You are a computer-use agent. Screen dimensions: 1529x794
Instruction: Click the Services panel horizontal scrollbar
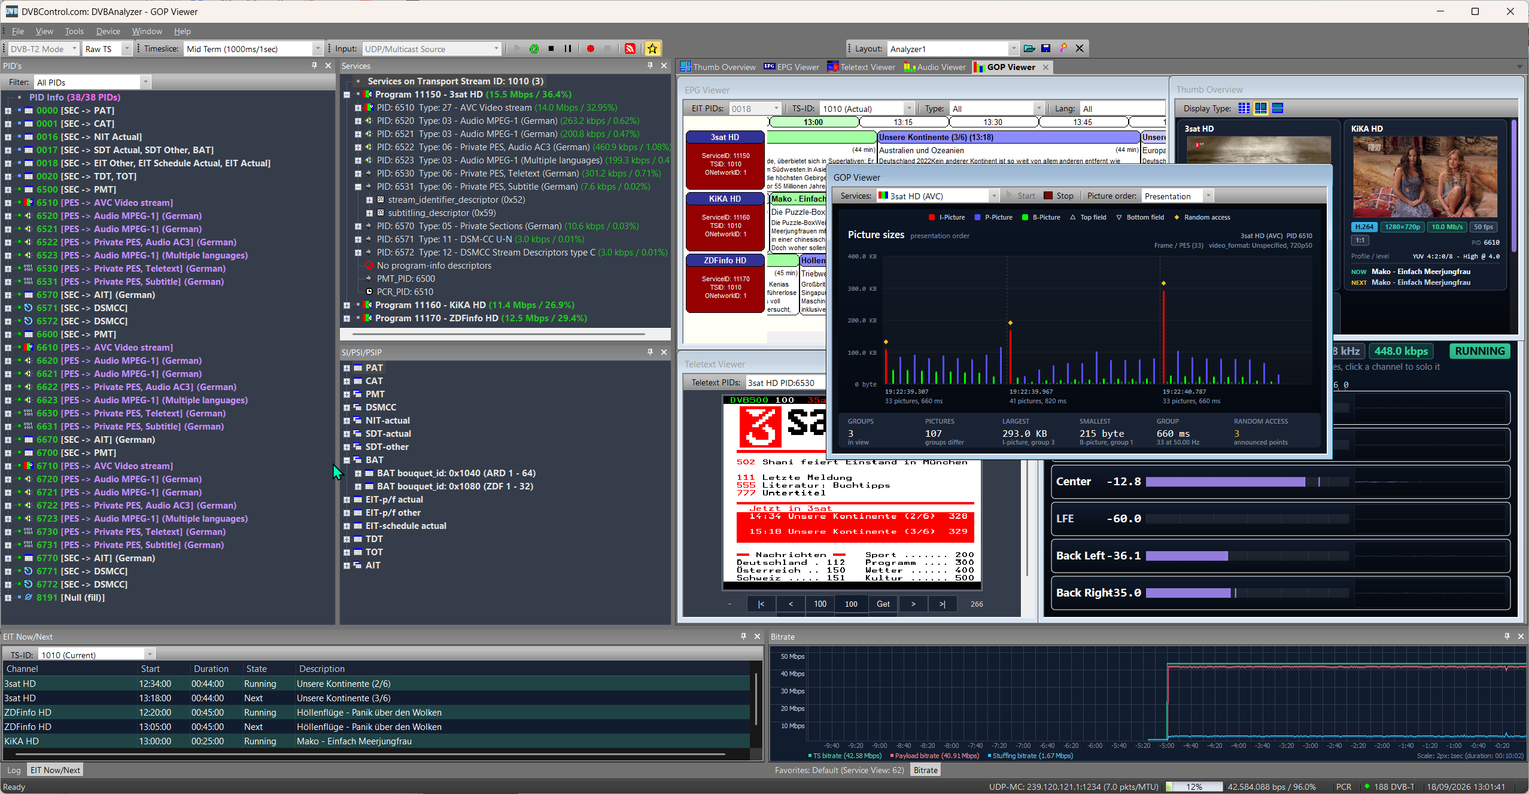click(498, 334)
